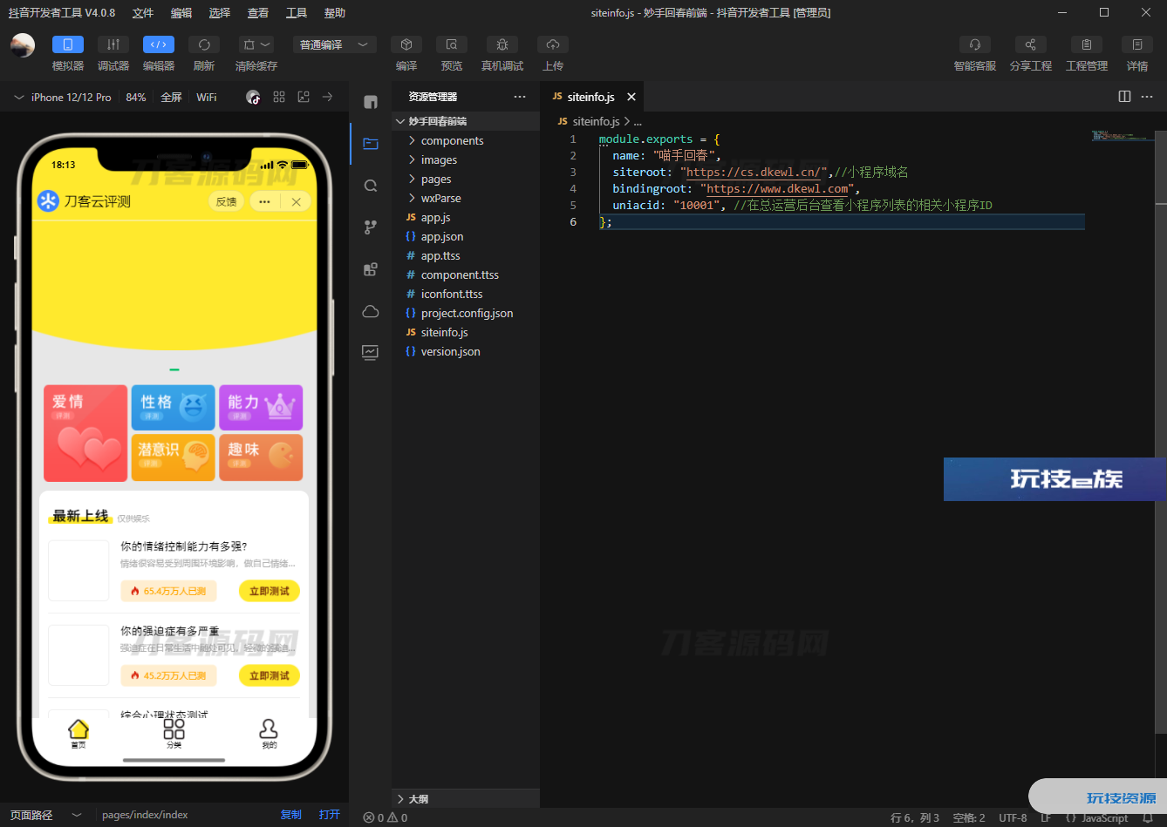
Task: Collapse the 妙手回春前端 project root
Action: click(466, 121)
